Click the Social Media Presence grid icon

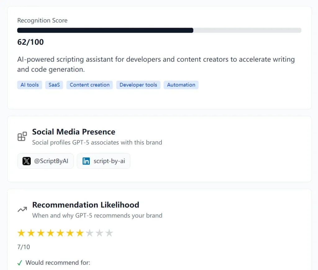(22, 136)
